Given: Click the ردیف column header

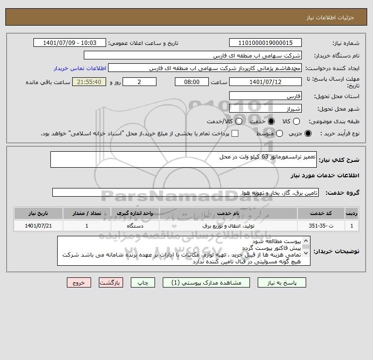Looking at the screenshot, I should [352, 213].
